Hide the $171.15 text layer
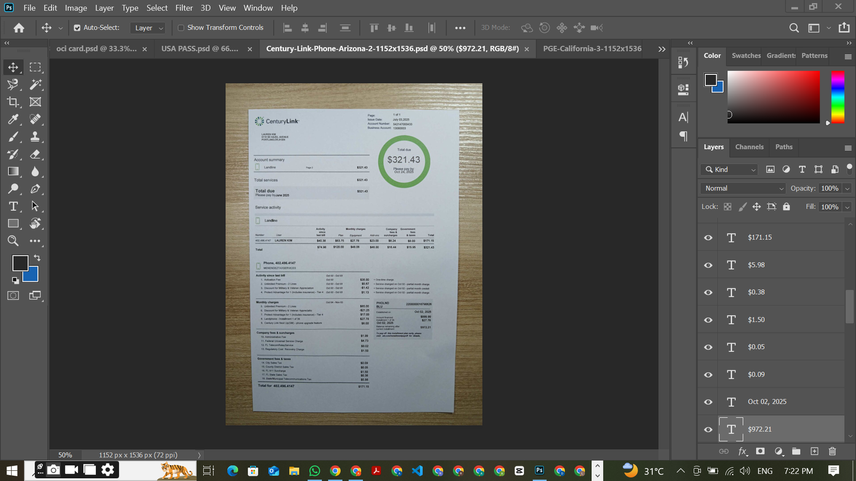This screenshot has width=856, height=481. [708, 238]
